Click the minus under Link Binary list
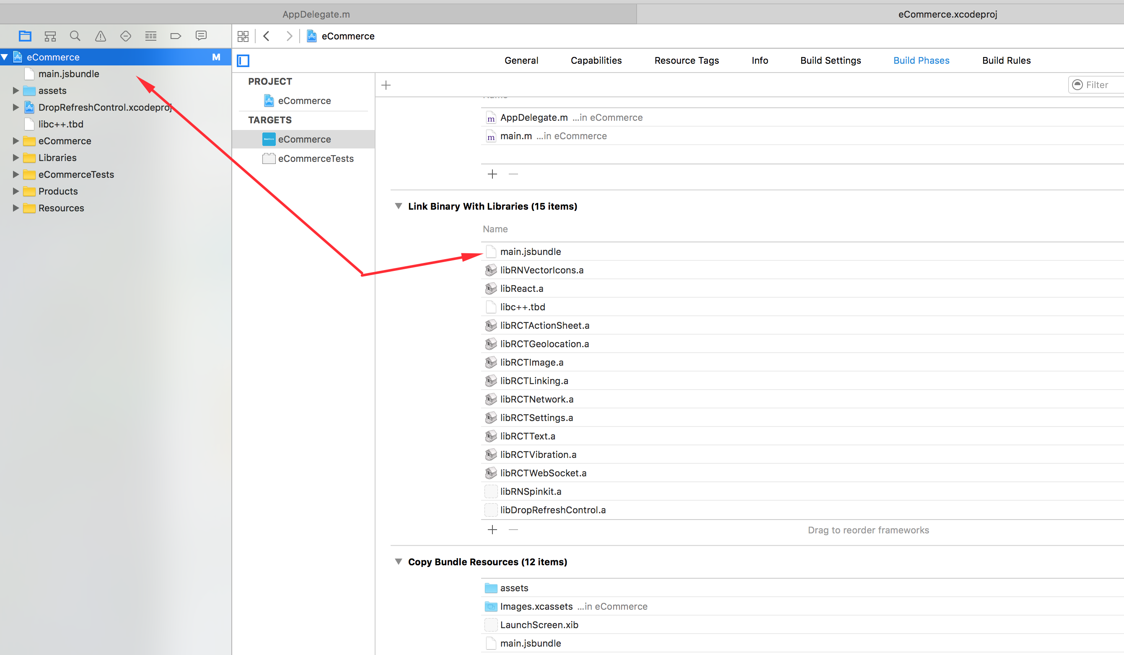Viewport: 1124px width, 655px height. coord(513,530)
